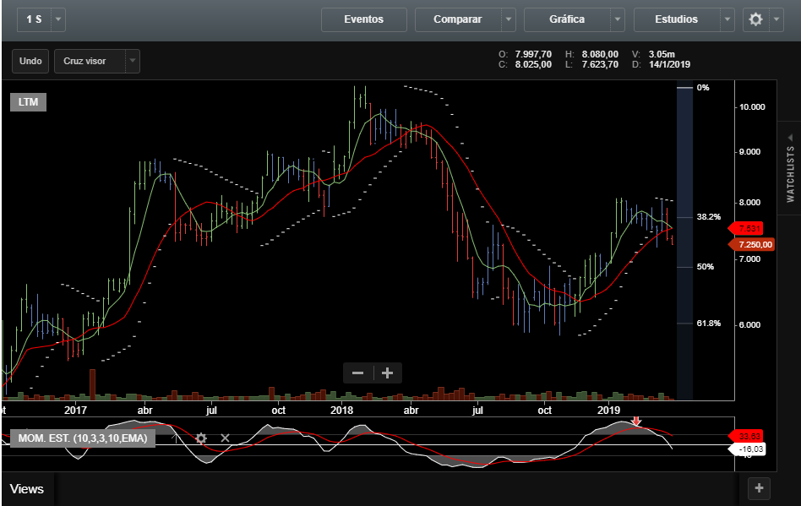This screenshot has height=506, width=801.
Task: Zoom out the chart with minus button
Action: pyautogui.click(x=358, y=373)
